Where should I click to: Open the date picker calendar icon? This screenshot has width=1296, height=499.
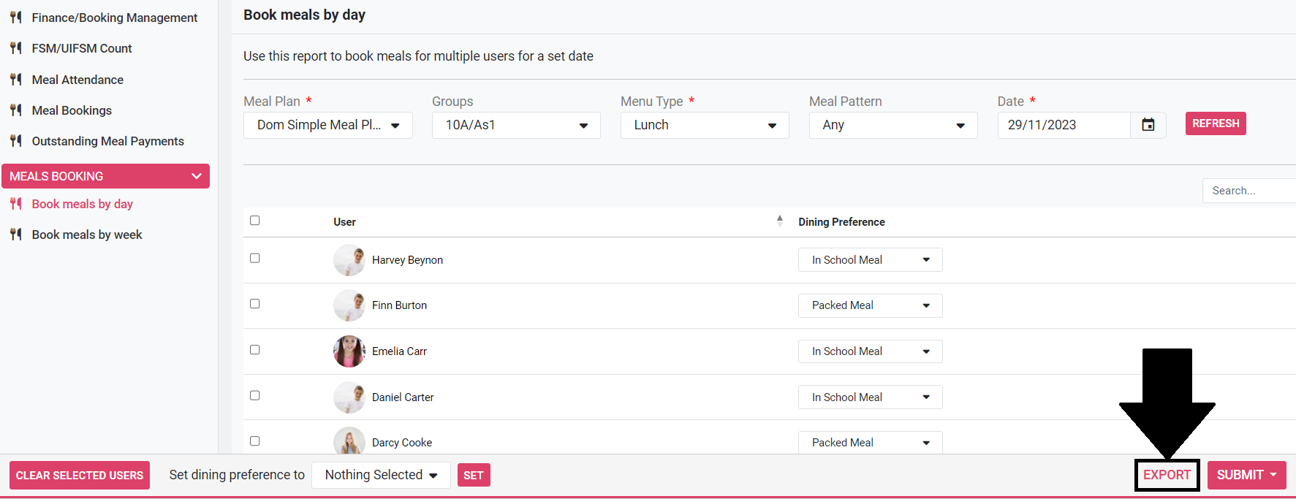click(x=1148, y=125)
